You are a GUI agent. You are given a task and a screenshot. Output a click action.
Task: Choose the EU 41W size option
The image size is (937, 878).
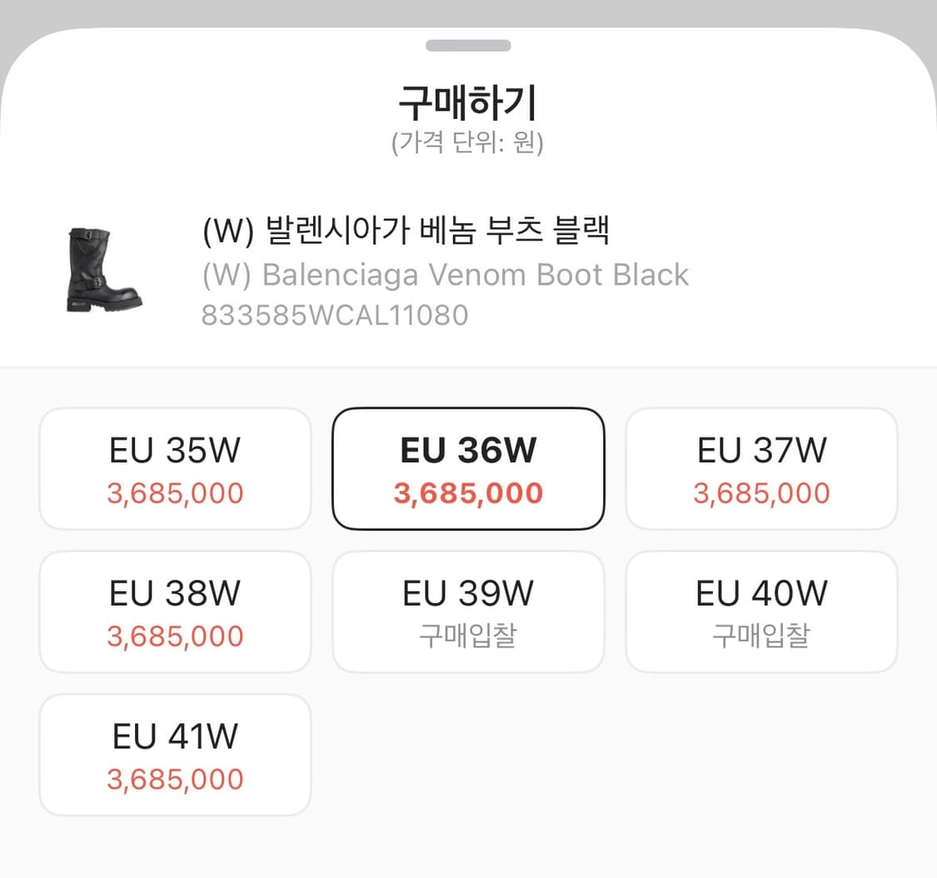point(174,754)
